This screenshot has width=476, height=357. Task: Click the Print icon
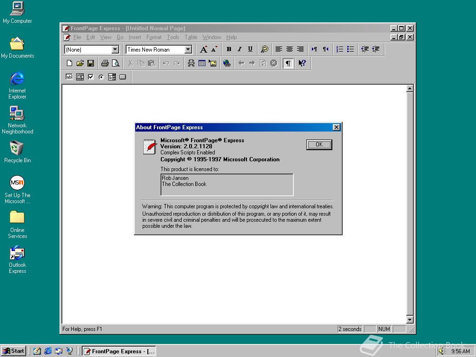tap(105, 63)
